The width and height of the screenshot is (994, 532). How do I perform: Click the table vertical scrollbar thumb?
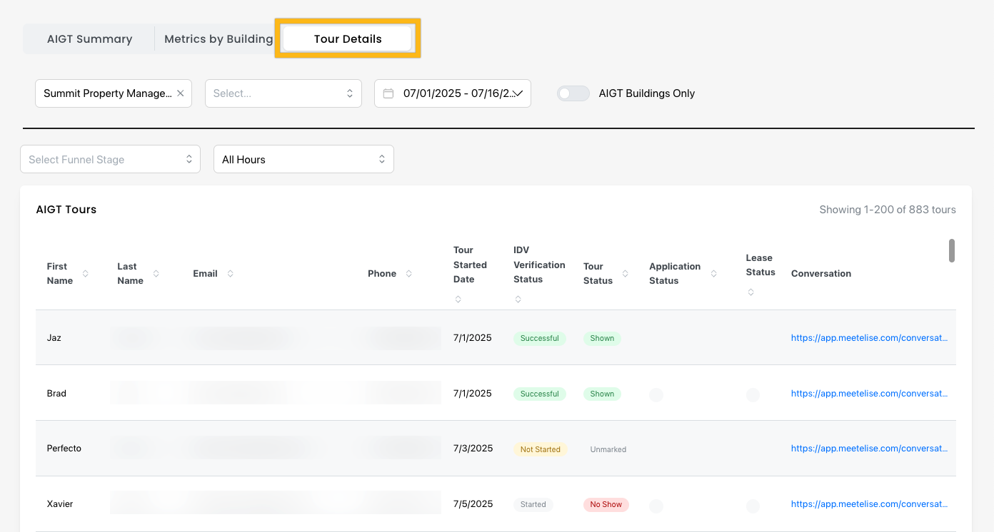(952, 250)
